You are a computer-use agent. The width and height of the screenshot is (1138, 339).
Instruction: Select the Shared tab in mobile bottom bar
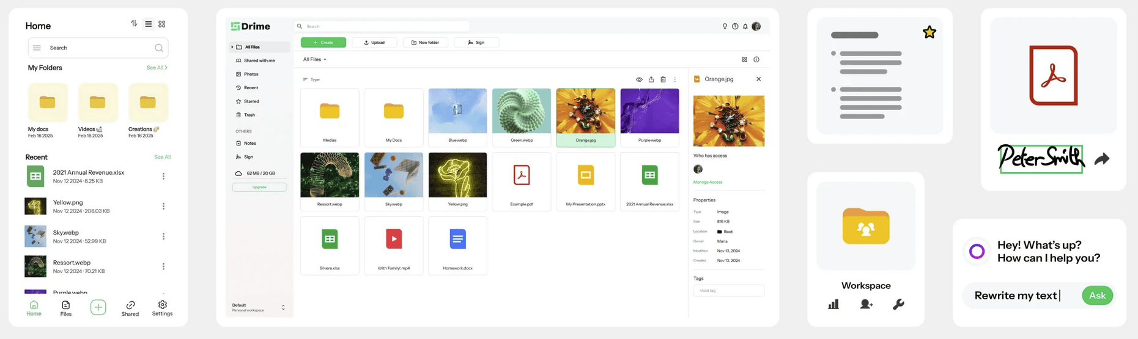pyautogui.click(x=130, y=308)
